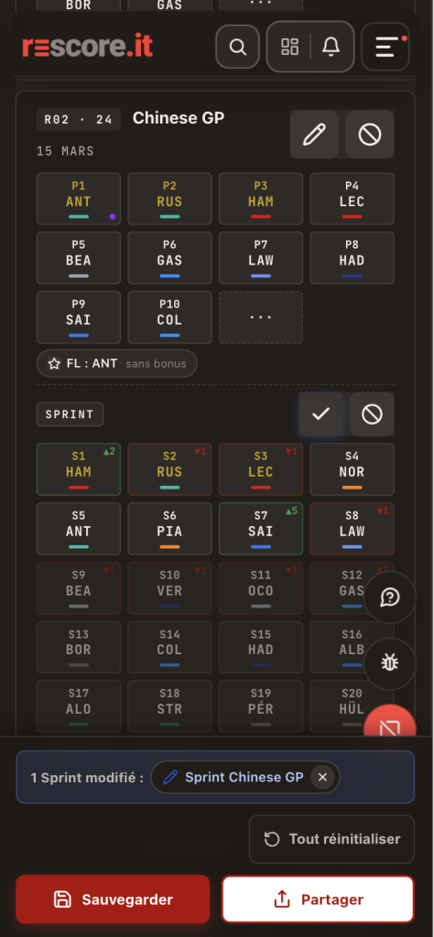Open the Sprint Chinese GP modified chip
The image size is (434, 937).
pyautogui.click(x=244, y=777)
